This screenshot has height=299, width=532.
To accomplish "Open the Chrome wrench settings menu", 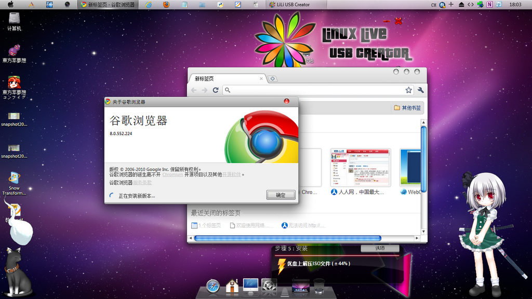I will point(421,90).
